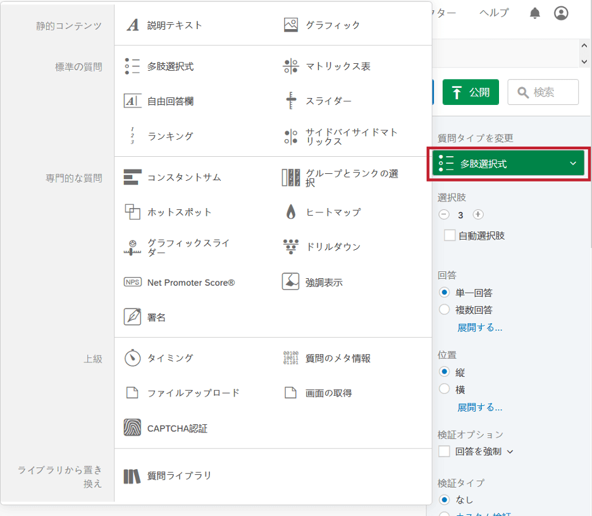Select the 単一回答 radio button
Viewport: 592px width, 516px height.
coord(445,293)
